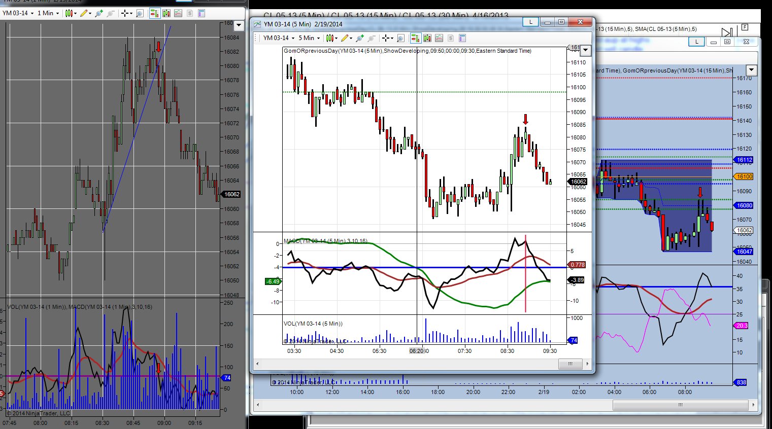Viewport: 772px width, 429px height.
Task: Open Strategies icon in 1 Min chart
Action: (190, 13)
